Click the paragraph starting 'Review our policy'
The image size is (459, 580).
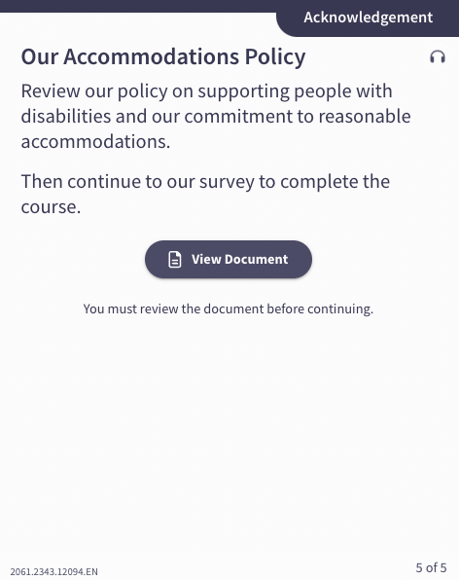point(216,116)
